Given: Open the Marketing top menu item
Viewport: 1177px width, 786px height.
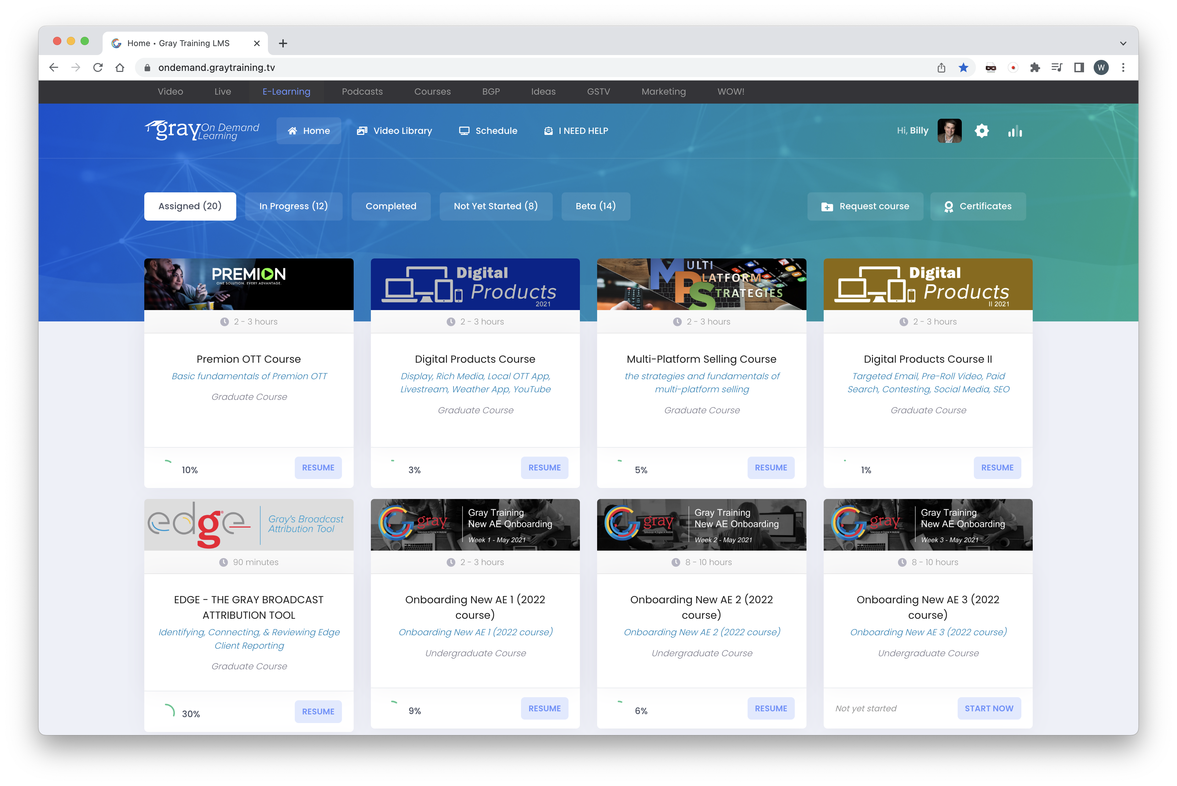Looking at the screenshot, I should pos(664,92).
